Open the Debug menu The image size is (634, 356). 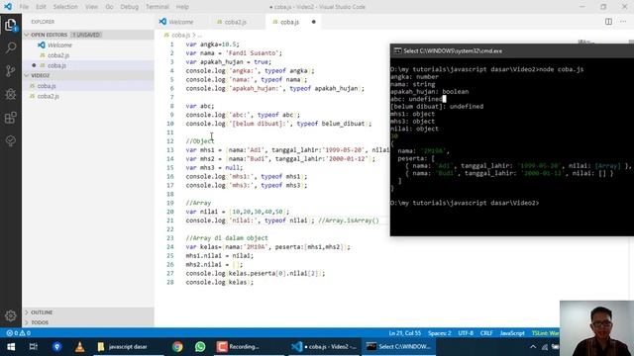(130, 7)
